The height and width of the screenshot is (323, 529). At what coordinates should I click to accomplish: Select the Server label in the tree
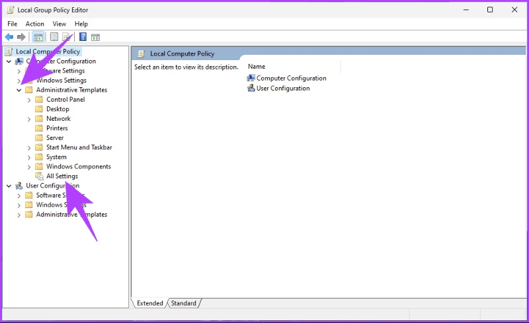(55, 137)
